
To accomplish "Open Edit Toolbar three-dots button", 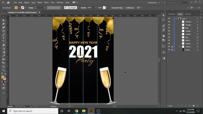I will (3, 93).
